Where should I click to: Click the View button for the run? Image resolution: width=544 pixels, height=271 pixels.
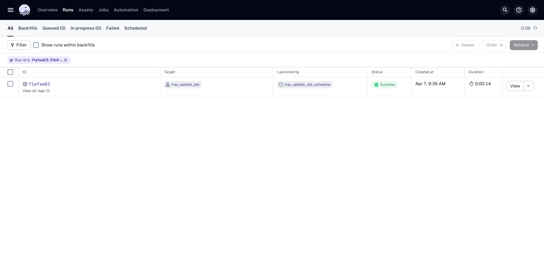(x=515, y=86)
